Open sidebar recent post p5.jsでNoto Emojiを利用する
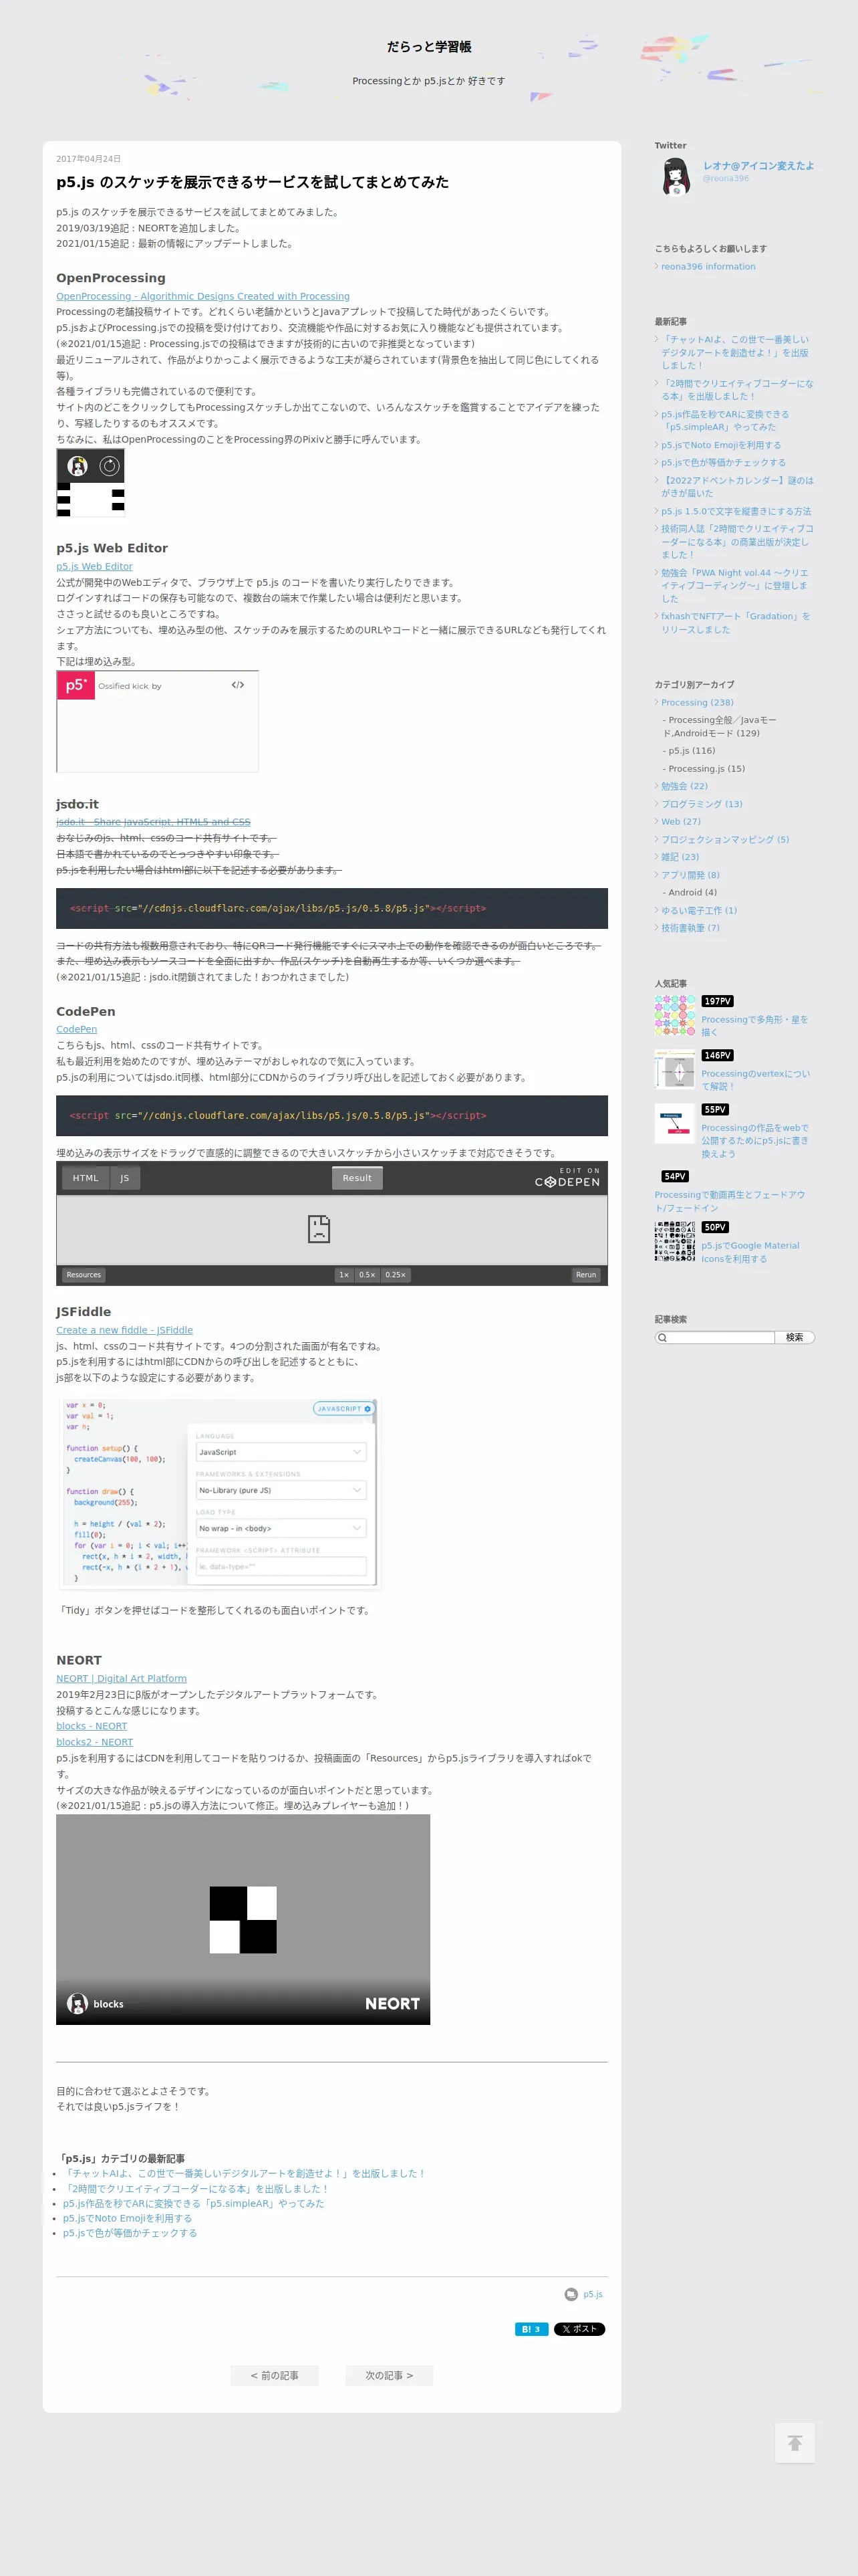The height and width of the screenshot is (2576, 858). tap(721, 445)
